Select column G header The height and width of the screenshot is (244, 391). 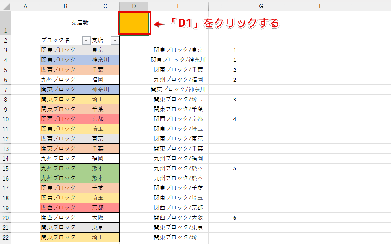coord(261,6)
